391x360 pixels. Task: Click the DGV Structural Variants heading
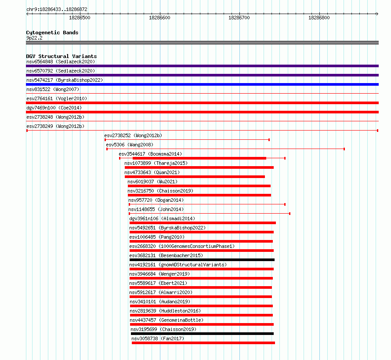pos(62,56)
